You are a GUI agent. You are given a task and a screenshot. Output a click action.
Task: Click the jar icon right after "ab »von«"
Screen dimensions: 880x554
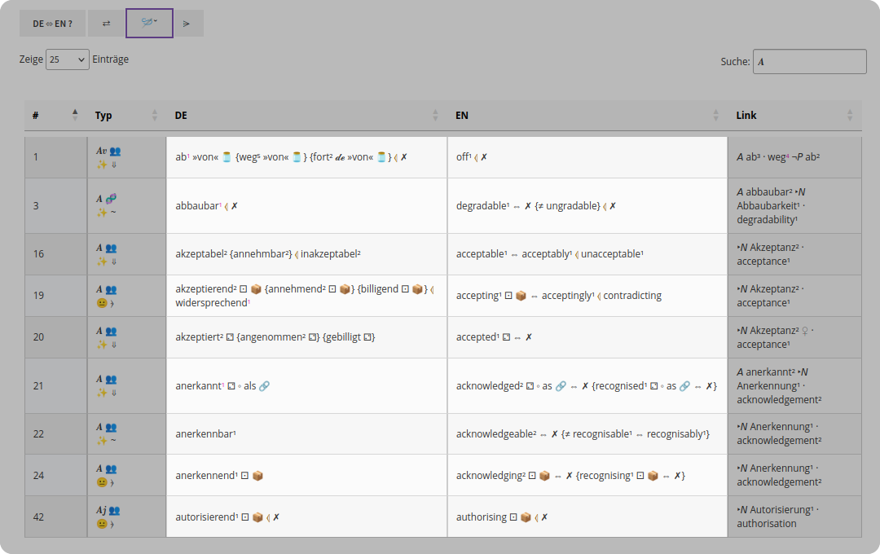(227, 157)
